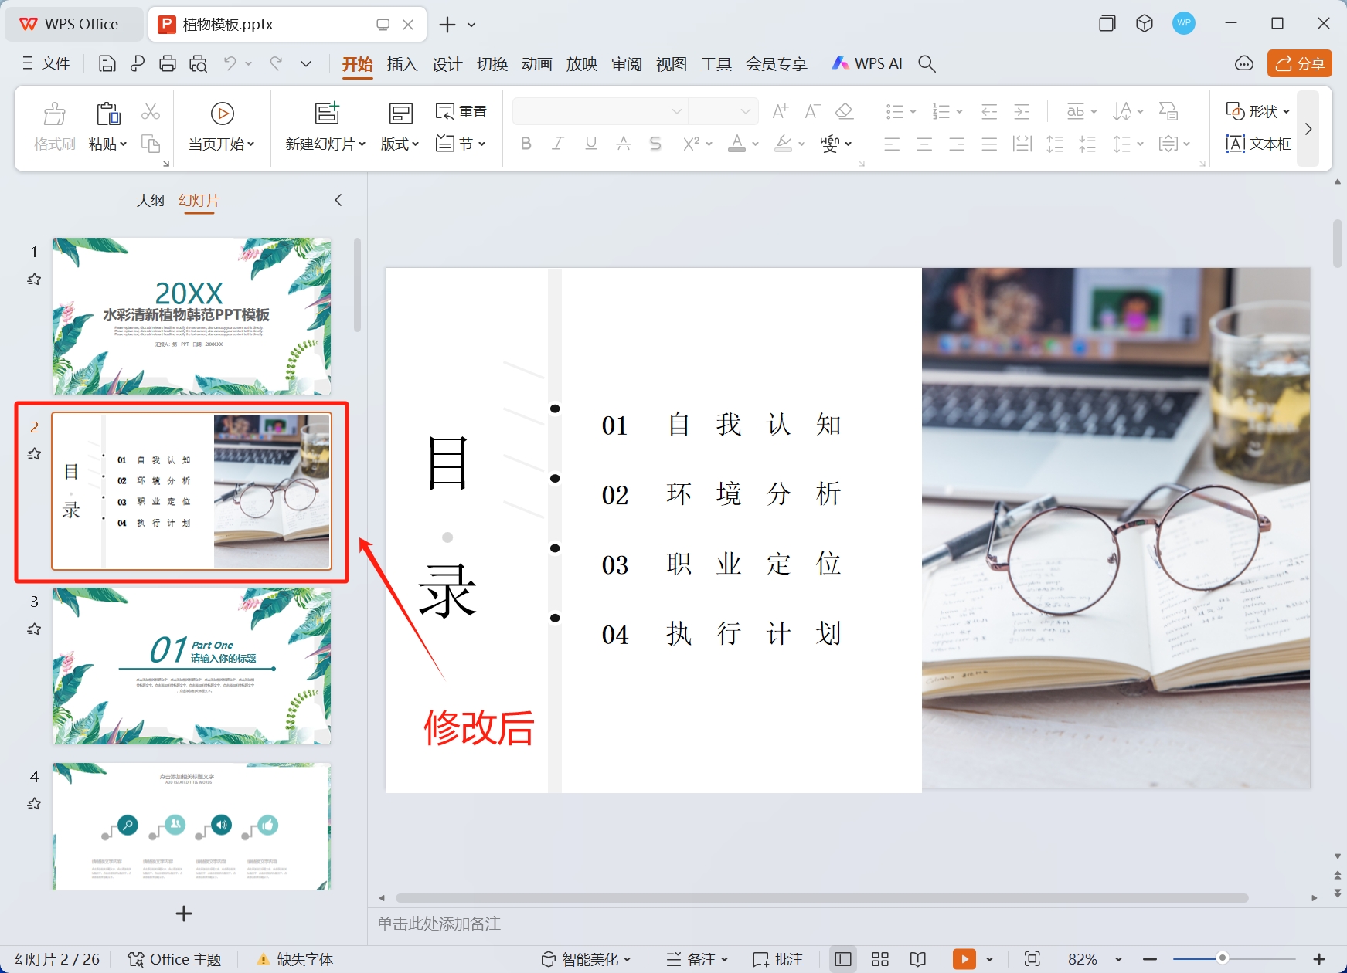Open reading view icon in status bar

(x=917, y=958)
